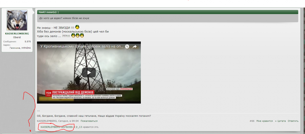The height and width of the screenshot is (134, 305).
Task: Click the Галичина, УКРАЇНА address link
Action: (x=20, y=48)
